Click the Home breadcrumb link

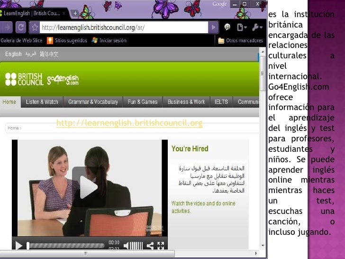pos(13,128)
